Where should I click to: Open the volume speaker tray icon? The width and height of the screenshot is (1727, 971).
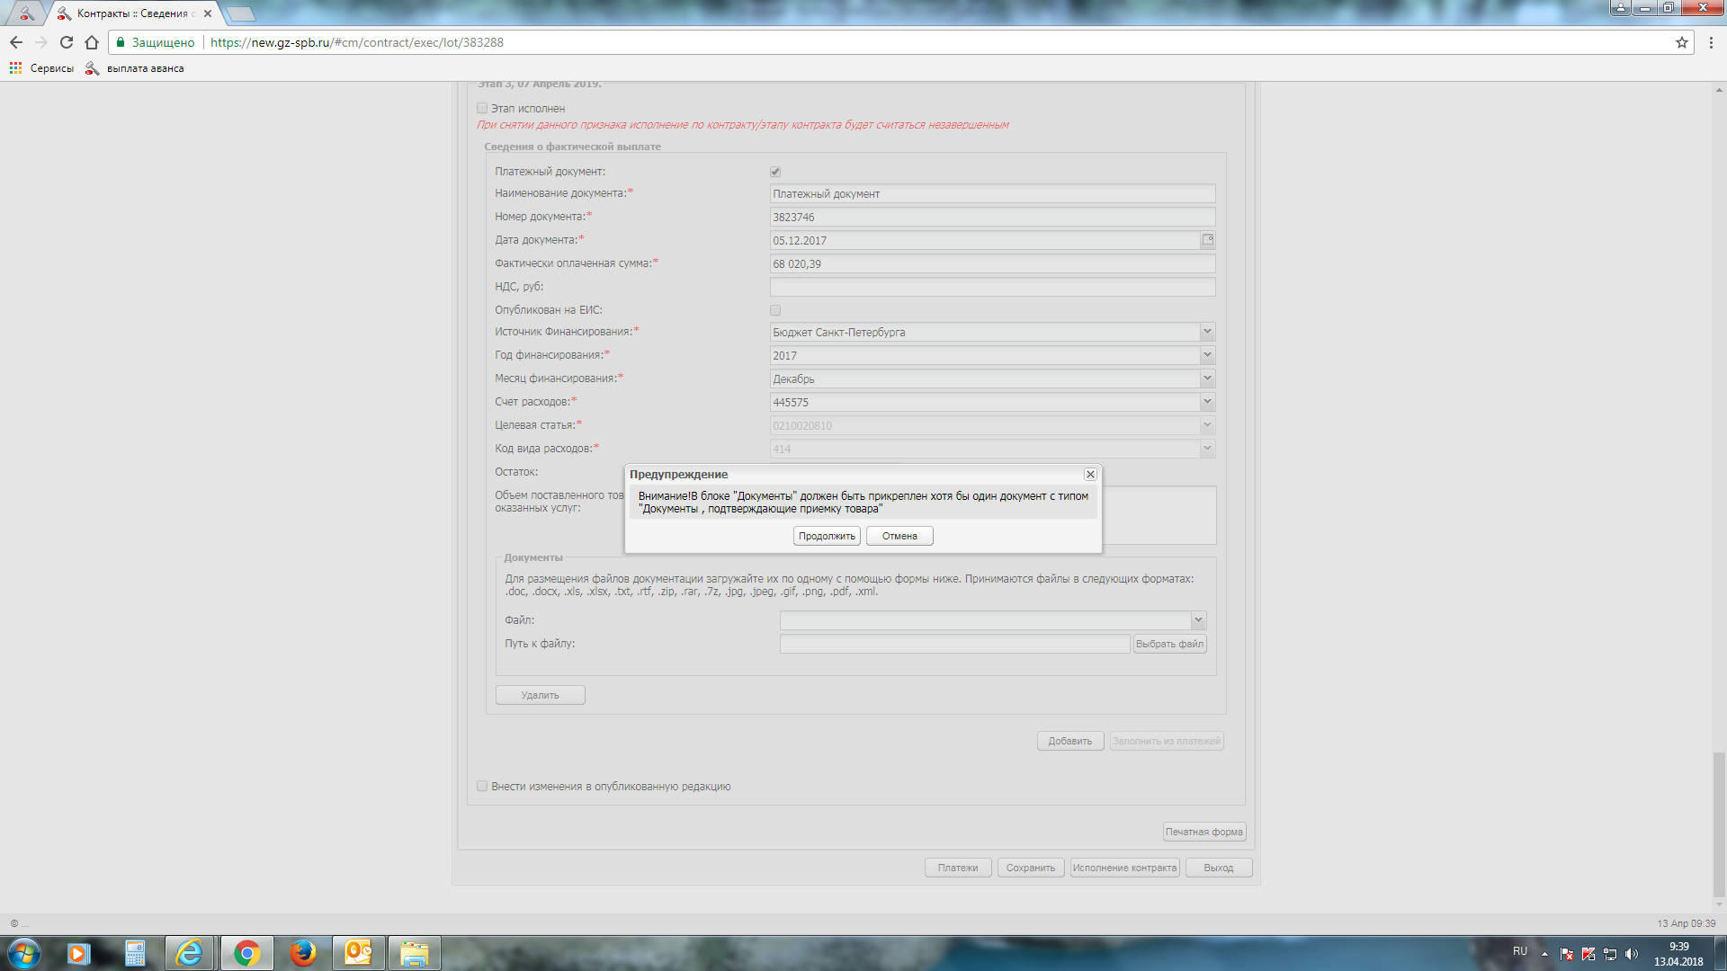point(1632,954)
